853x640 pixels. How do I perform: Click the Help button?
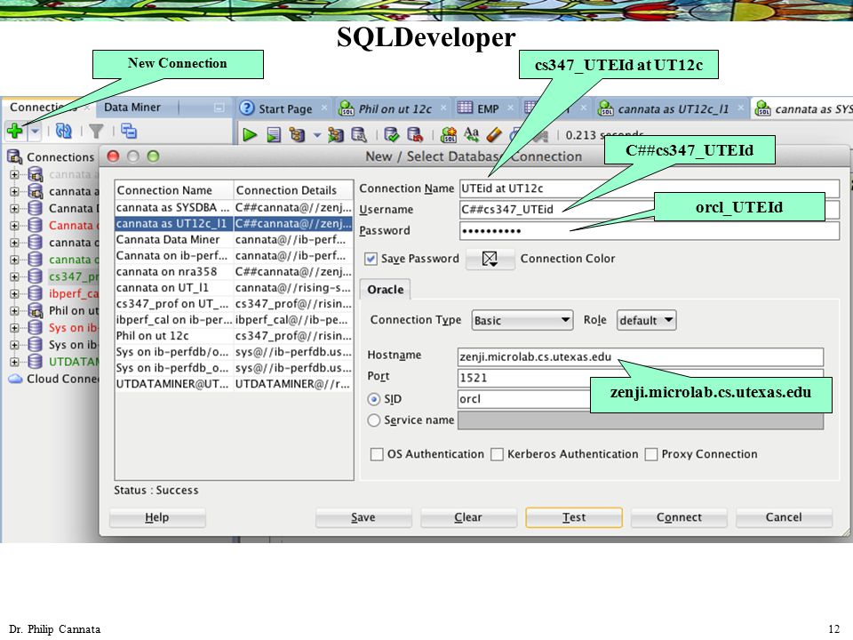click(157, 517)
